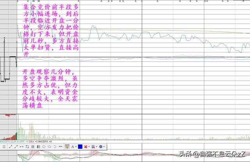Screen dimensions: 250x162
Task: Select the arc drawing tool
Action: [x=55, y=147]
